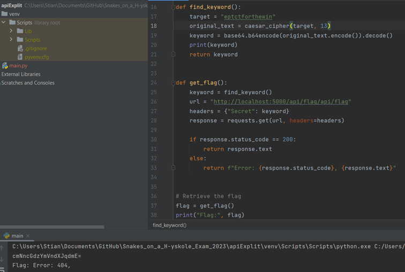Click line number 18 in the gutter
The image size is (405, 272).
(x=154, y=26)
